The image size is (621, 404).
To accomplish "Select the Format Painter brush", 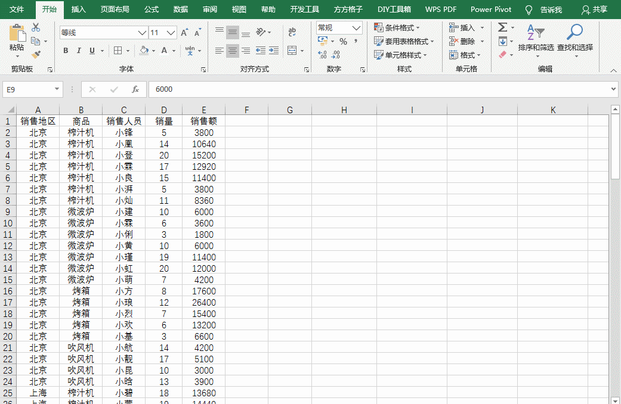I will (36, 55).
